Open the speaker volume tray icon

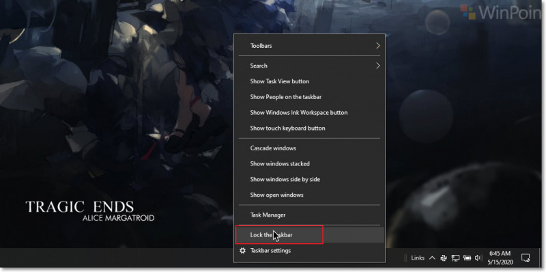pos(479,258)
